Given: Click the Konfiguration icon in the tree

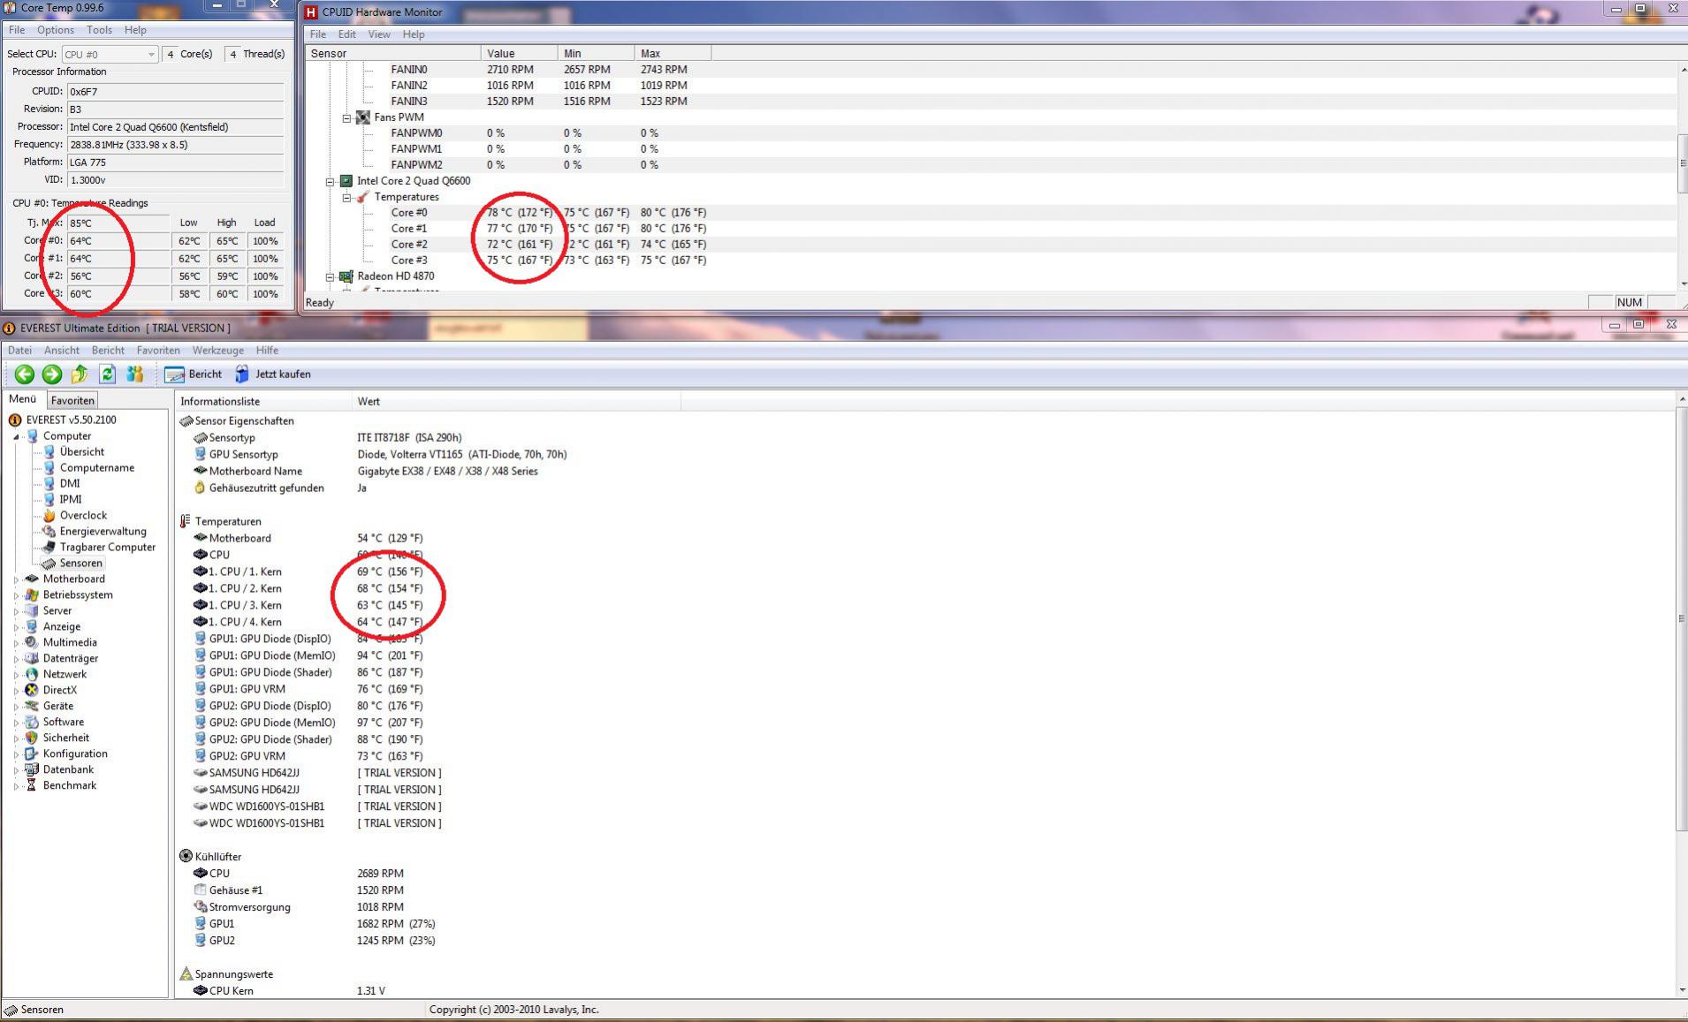Looking at the screenshot, I should pos(32,754).
